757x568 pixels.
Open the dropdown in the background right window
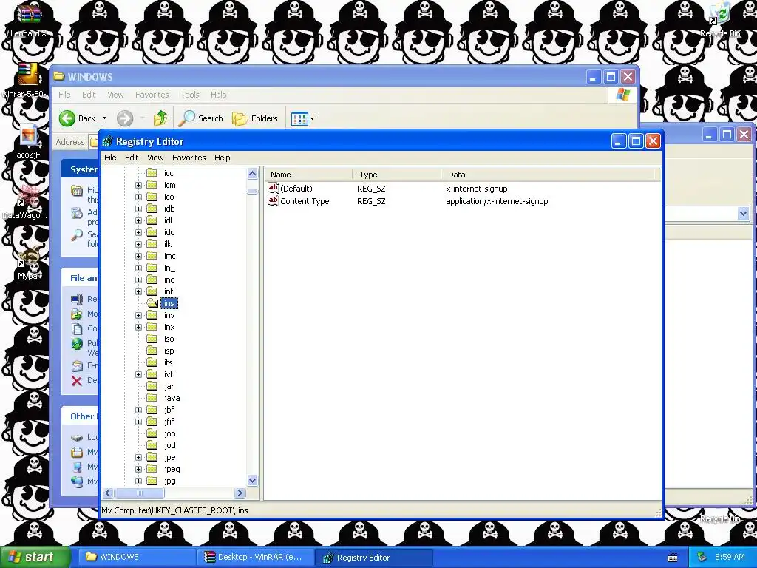743,214
